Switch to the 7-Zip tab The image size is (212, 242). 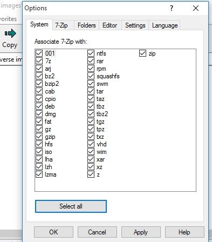tap(61, 25)
